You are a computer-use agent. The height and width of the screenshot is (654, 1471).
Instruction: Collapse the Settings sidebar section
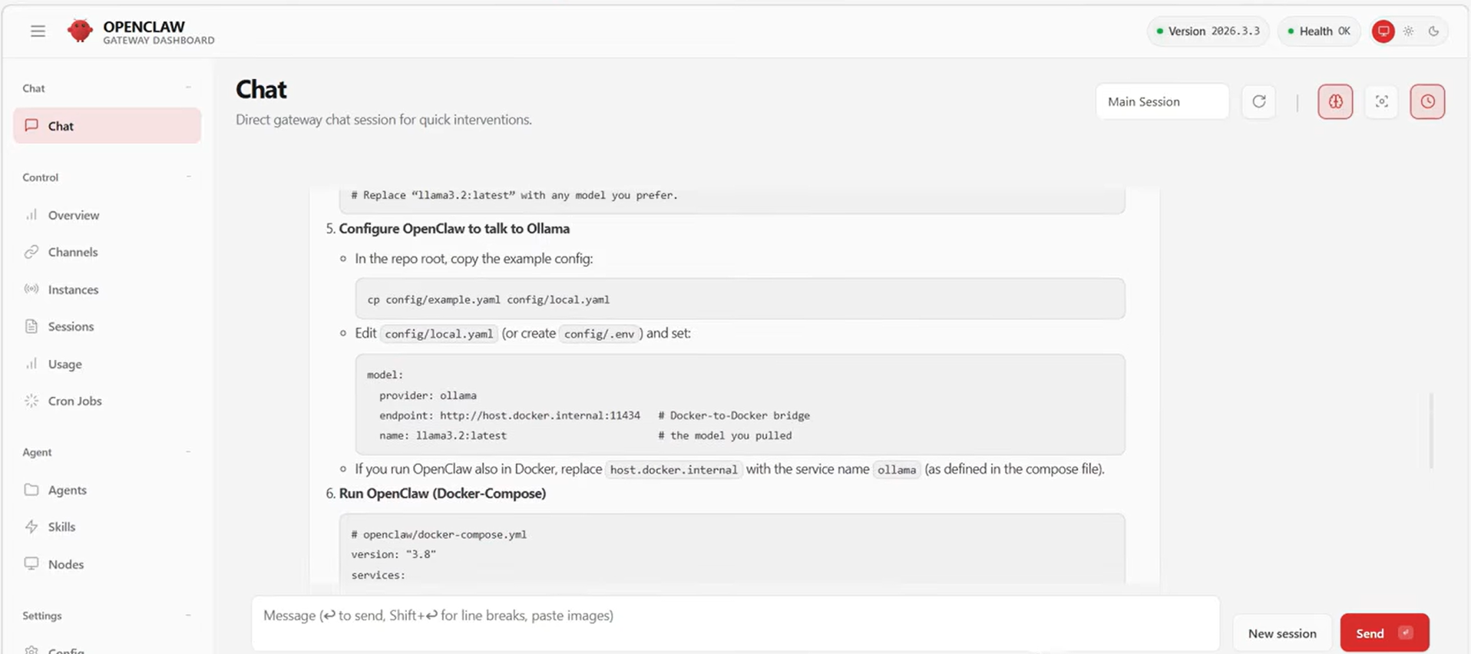189,616
